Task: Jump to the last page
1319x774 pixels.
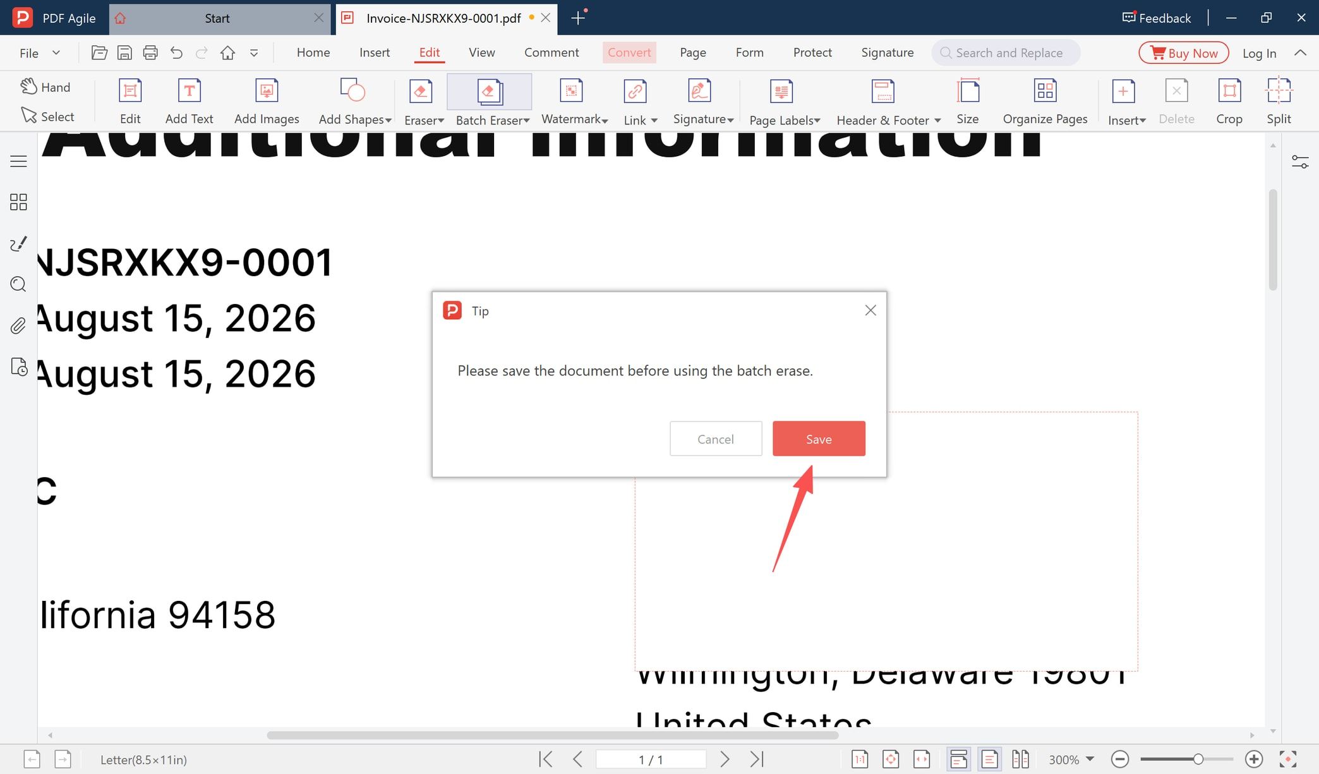Action: [x=757, y=759]
